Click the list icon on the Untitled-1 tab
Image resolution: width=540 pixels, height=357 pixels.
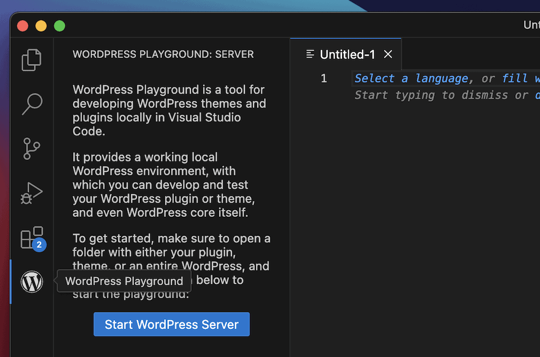pyautogui.click(x=310, y=54)
